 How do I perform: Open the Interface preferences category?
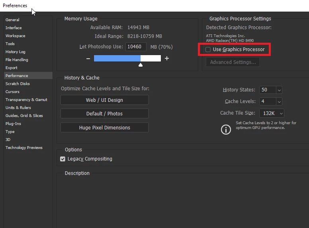(14, 28)
